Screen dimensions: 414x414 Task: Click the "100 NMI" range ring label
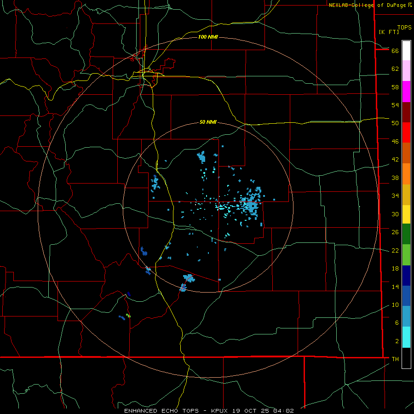click(208, 37)
